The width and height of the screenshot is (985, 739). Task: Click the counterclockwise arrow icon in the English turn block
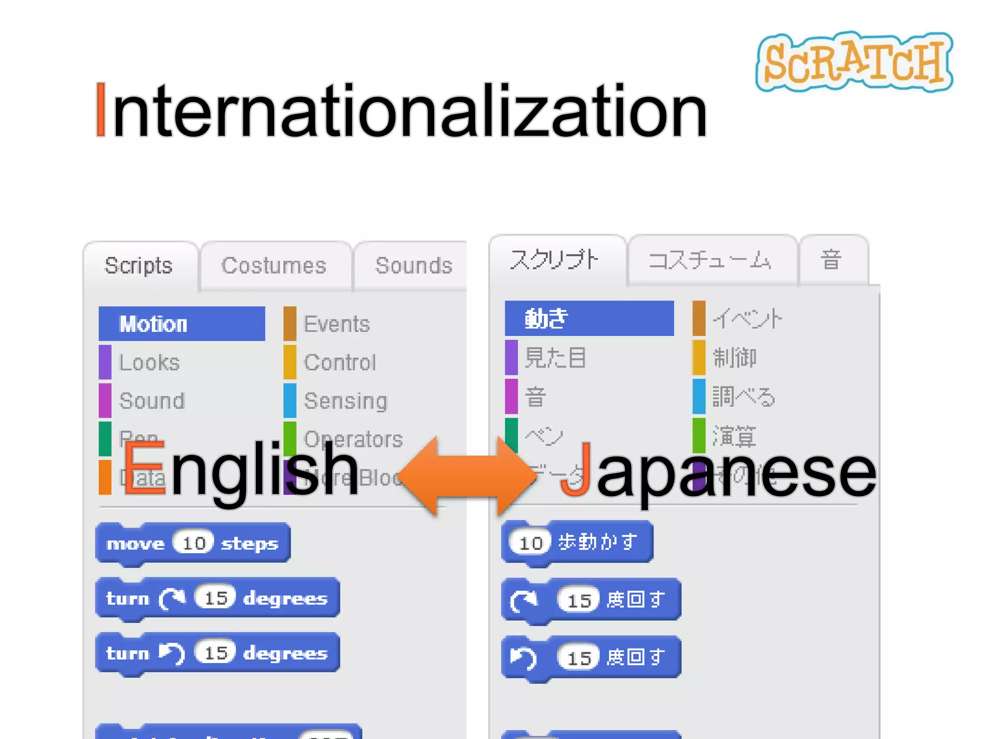pos(172,654)
